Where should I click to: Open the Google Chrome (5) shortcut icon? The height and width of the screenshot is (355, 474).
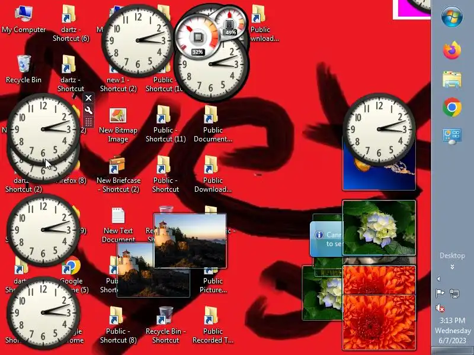pyautogui.click(x=71, y=266)
